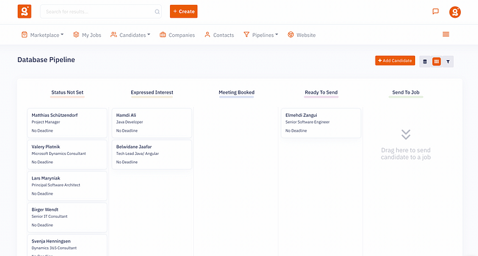Image resolution: width=478 pixels, height=256 pixels.
Task: Click the My Jobs layers icon
Action: [76, 35]
